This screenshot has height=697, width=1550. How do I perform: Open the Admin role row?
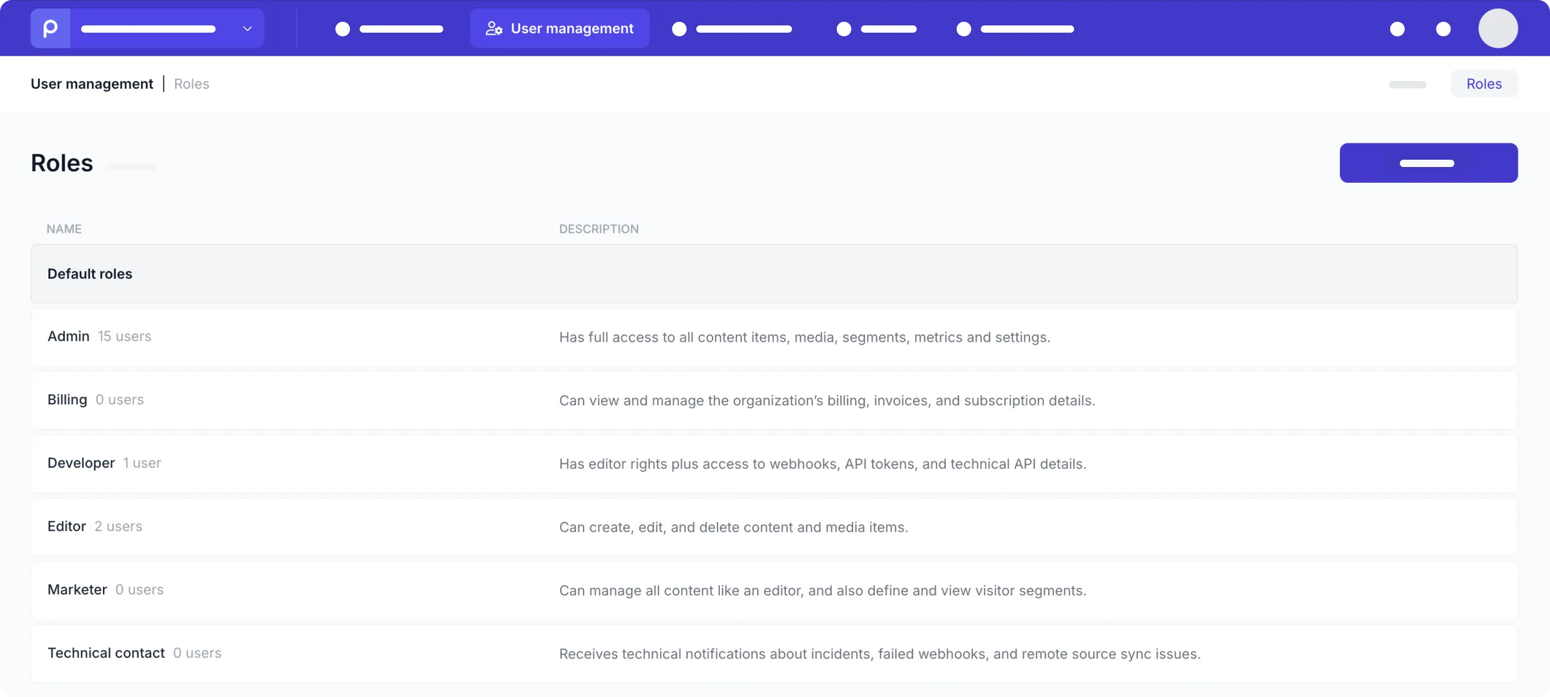click(774, 337)
